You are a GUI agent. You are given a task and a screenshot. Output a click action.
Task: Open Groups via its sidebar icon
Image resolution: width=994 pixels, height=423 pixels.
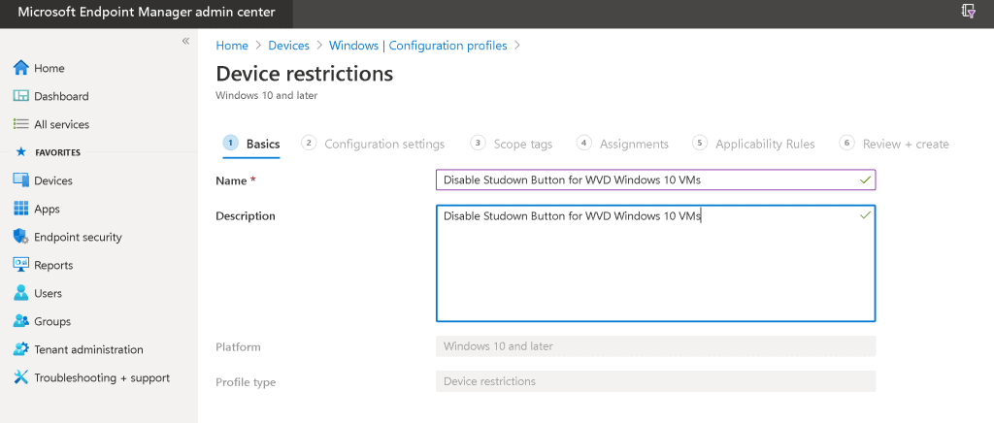coord(21,321)
